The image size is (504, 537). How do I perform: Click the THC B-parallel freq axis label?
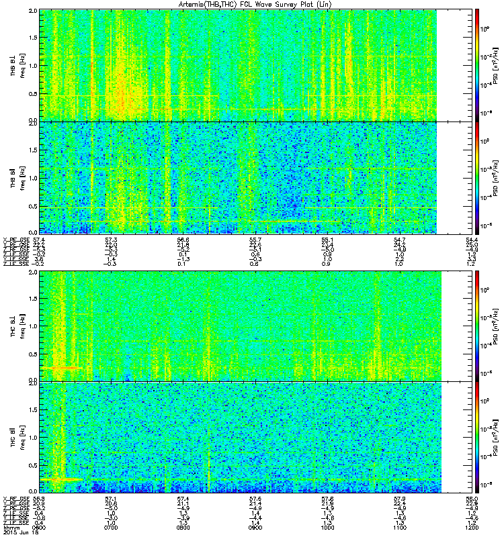click(17, 438)
